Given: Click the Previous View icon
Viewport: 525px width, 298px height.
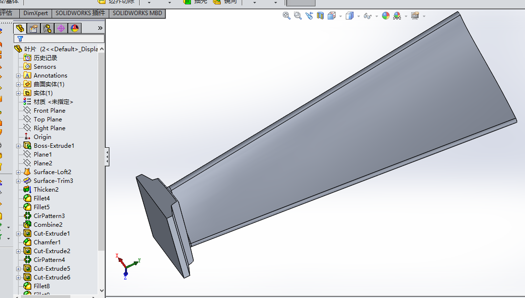Looking at the screenshot, I should 309,16.
